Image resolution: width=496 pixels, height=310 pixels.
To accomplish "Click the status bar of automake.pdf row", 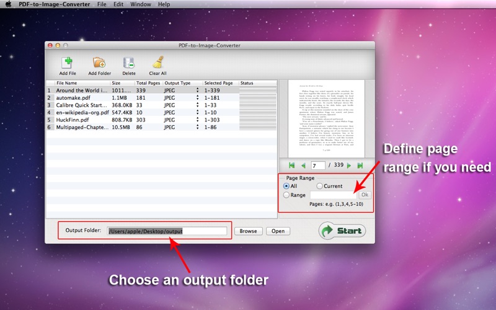I will tap(258, 98).
